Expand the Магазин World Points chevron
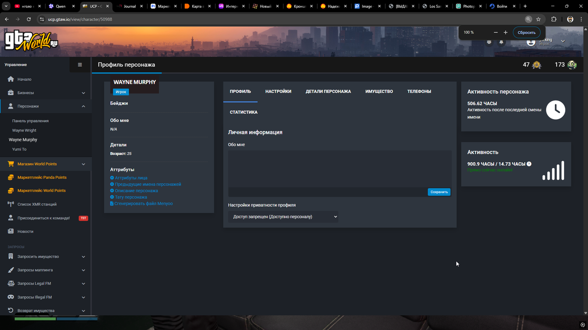Screen dimensions: 588x330 (x=83, y=164)
